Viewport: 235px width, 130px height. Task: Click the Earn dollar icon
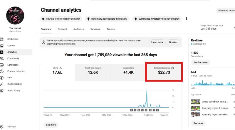coord(2,78)
